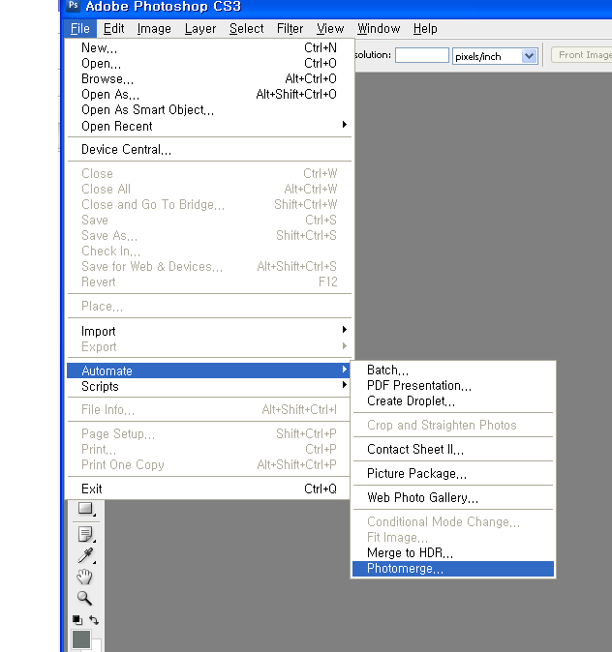Choose Photomerge... in Automate submenu

point(453,569)
